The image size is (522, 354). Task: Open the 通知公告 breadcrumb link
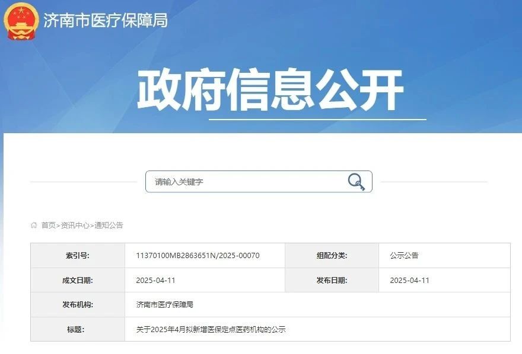pos(109,225)
